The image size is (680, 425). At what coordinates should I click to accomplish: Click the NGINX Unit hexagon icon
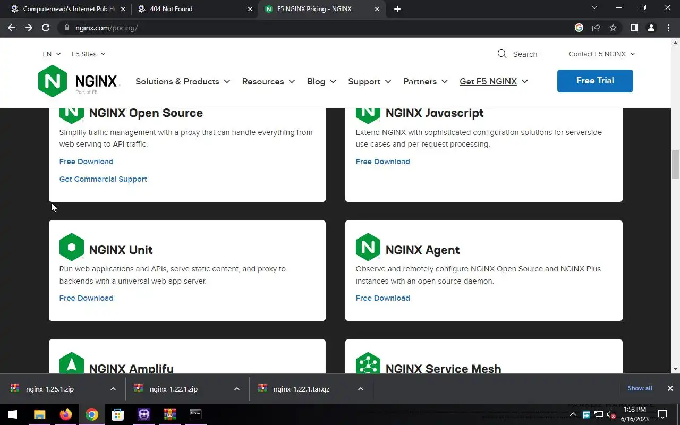click(72, 247)
